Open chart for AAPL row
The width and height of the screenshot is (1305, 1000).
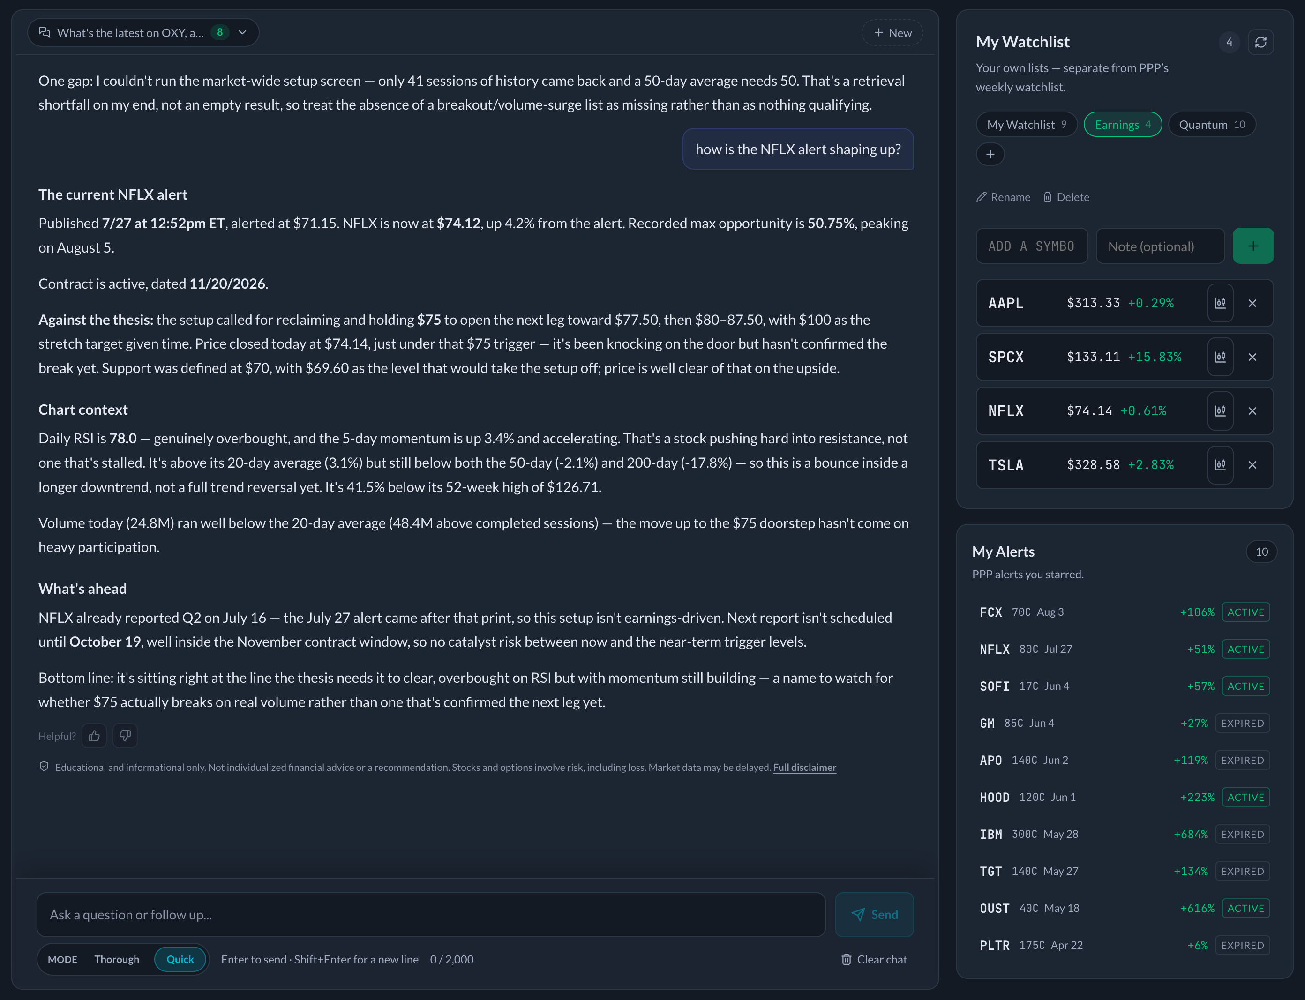(1220, 303)
